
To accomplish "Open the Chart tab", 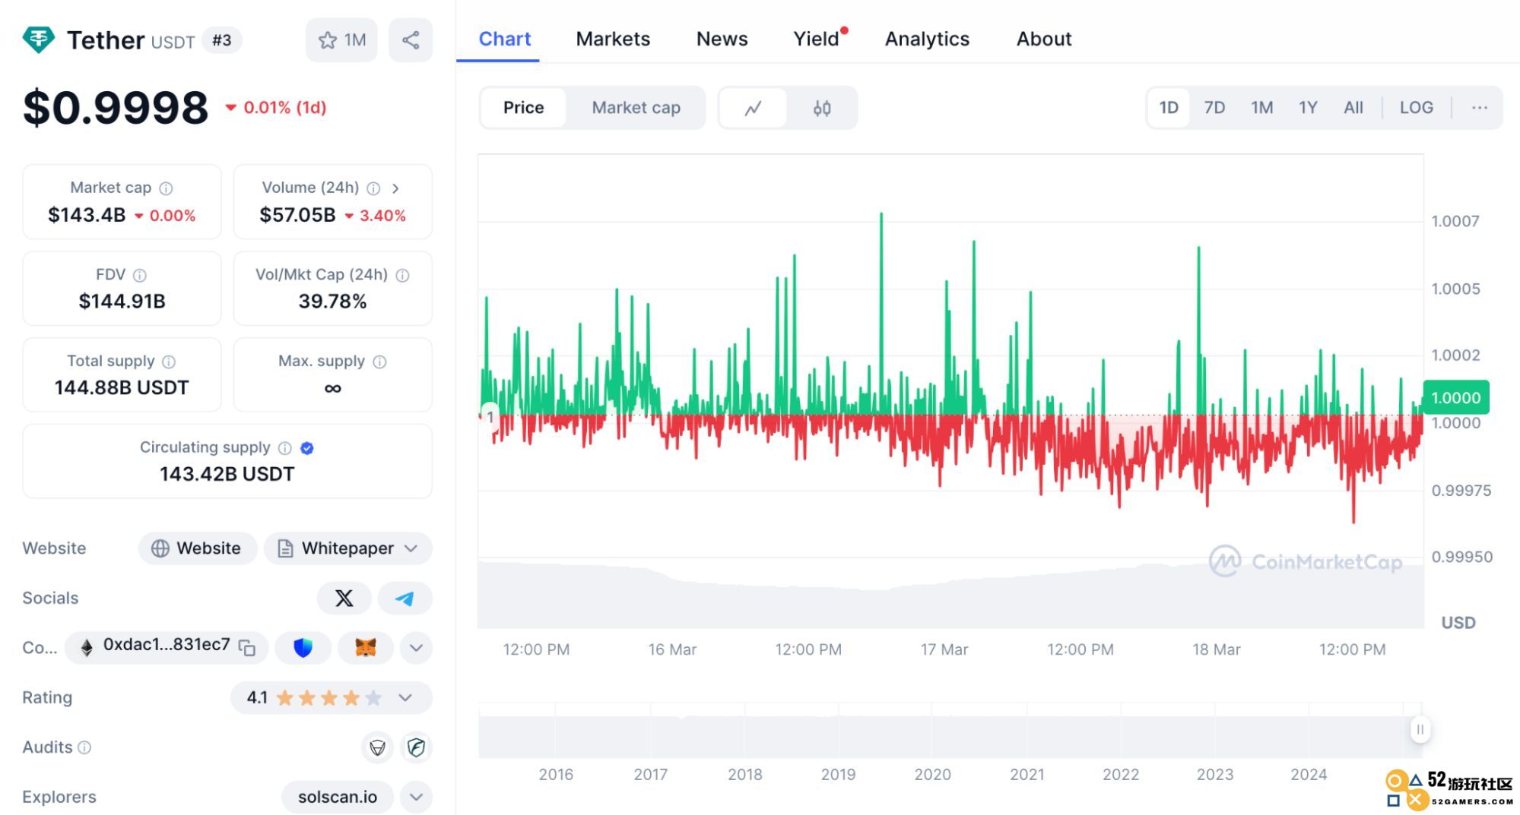I will tap(505, 39).
